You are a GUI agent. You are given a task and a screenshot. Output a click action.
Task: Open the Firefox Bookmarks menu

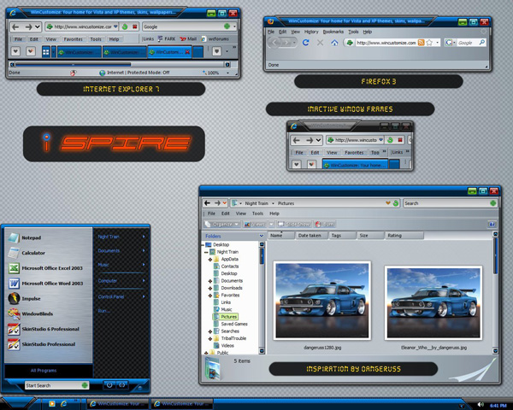[333, 32]
